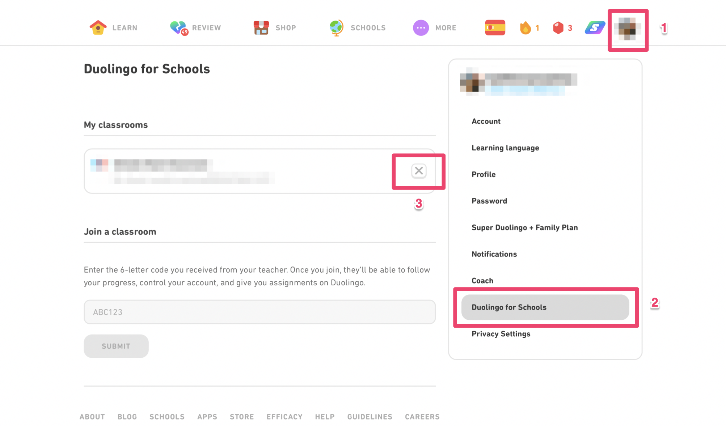Remove the classroom with the X button
This screenshot has height=426, width=726.
coord(419,171)
